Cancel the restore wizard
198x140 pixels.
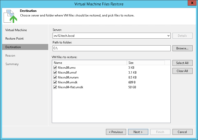click(x=182, y=132)
